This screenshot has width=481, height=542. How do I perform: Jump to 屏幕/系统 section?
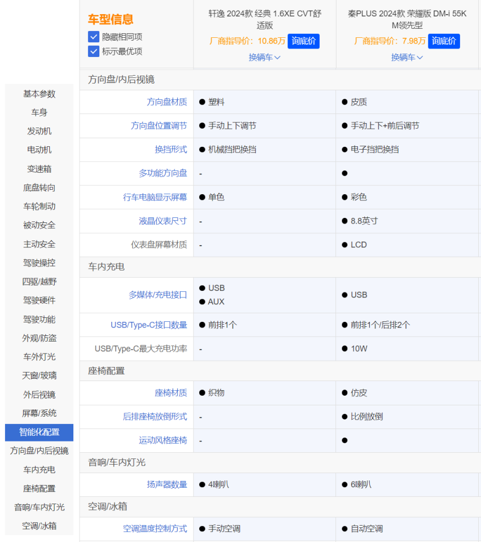click(x=39, y=413)
